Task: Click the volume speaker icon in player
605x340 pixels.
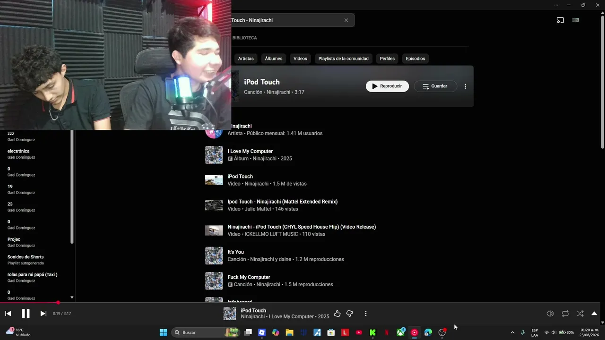Action: 550,314
